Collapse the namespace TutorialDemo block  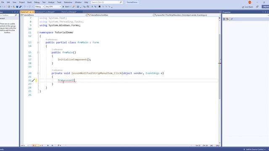(38, 32)
